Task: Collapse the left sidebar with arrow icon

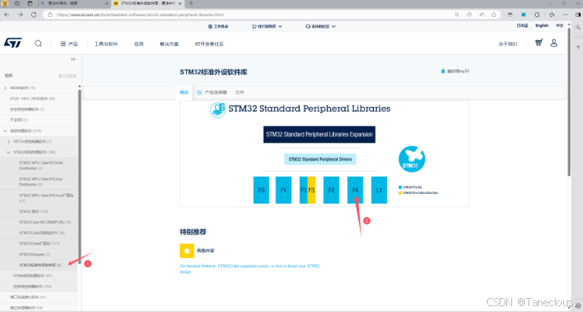Action: point(74,59)
